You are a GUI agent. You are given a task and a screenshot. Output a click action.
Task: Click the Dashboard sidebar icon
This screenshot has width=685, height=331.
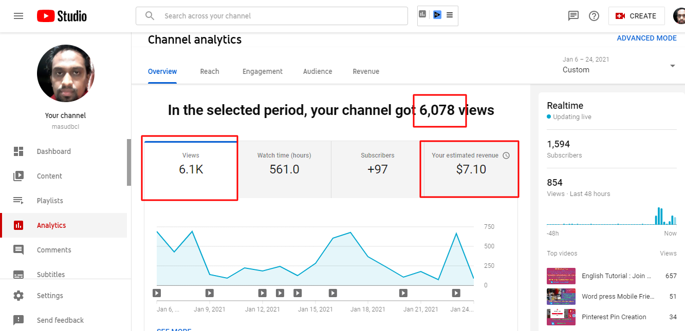point(18,151)
